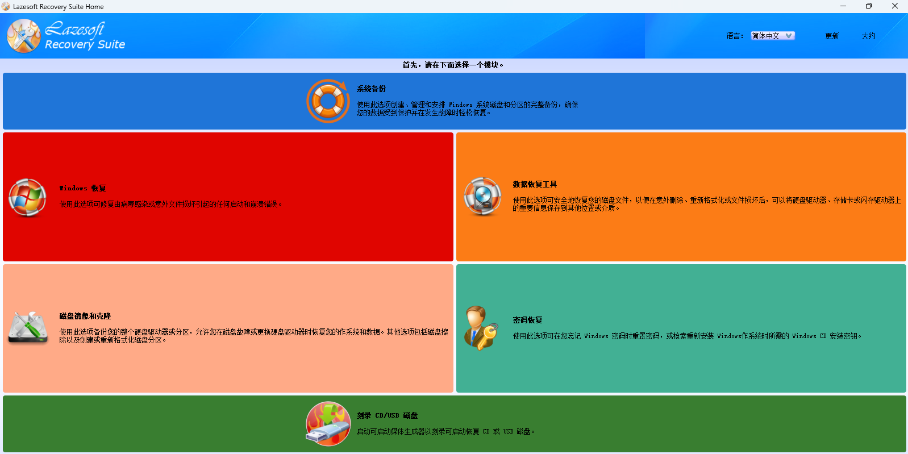Open the Windows 恢复 module title
908x454 pixels.
tap(82, 188)
